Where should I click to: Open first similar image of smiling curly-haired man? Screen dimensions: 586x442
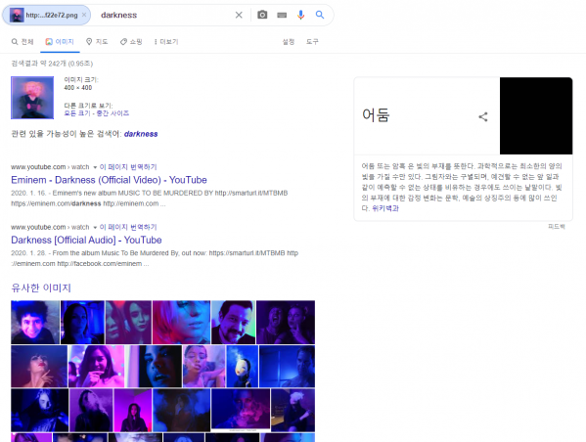point(35,322)
